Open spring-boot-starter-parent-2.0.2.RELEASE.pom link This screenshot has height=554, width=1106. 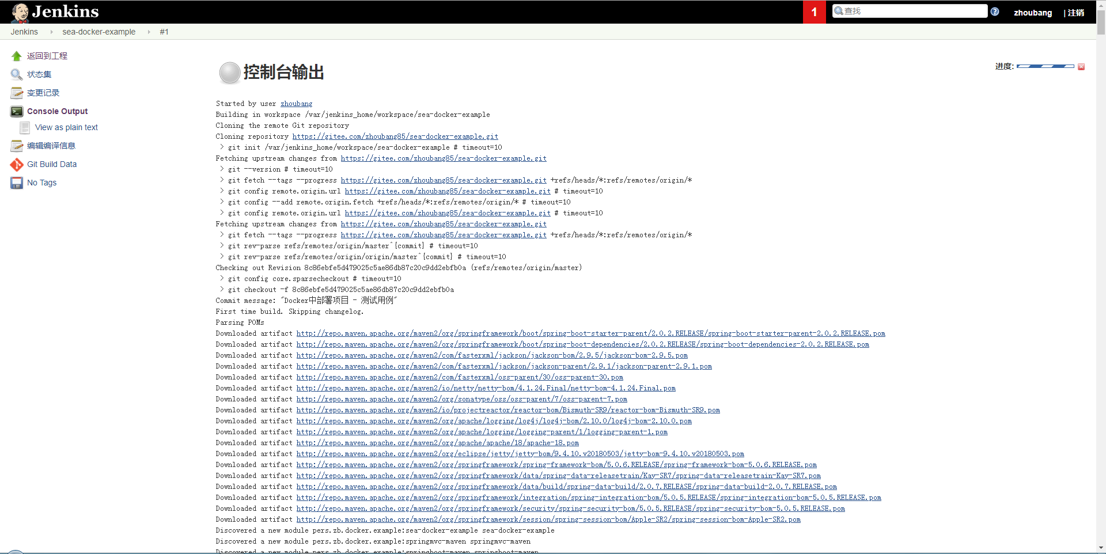tap(591, 333)
